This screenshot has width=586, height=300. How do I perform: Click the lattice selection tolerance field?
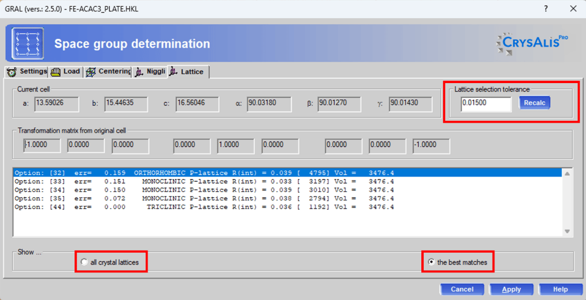[486, 103]
